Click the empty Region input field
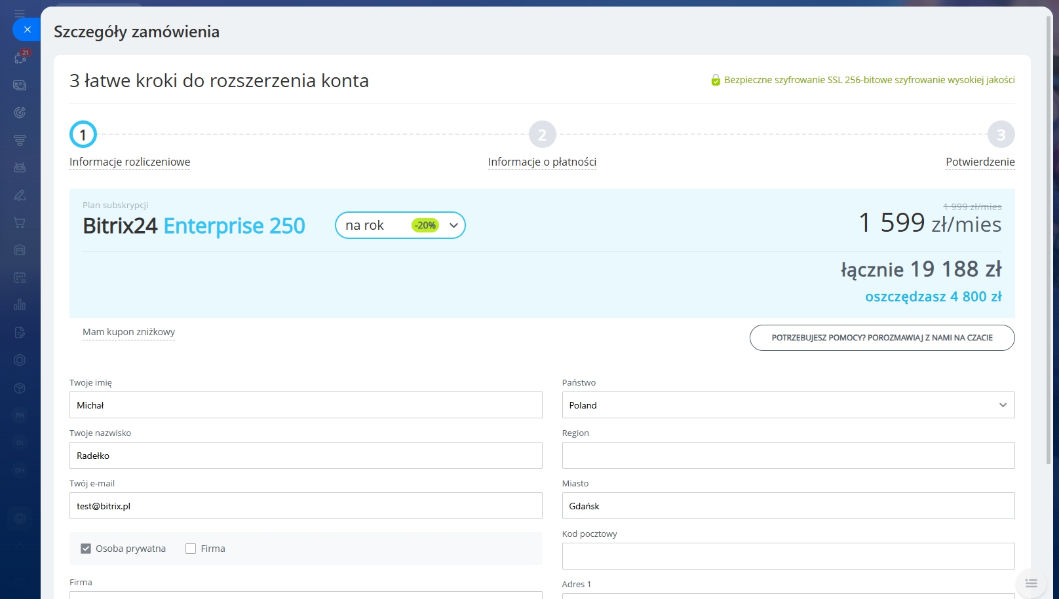The width and height of the screenshot is (1059, 599). [788, 456]
